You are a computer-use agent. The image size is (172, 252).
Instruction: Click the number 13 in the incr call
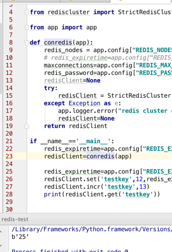pyautogui.click(x=143, y=187)
